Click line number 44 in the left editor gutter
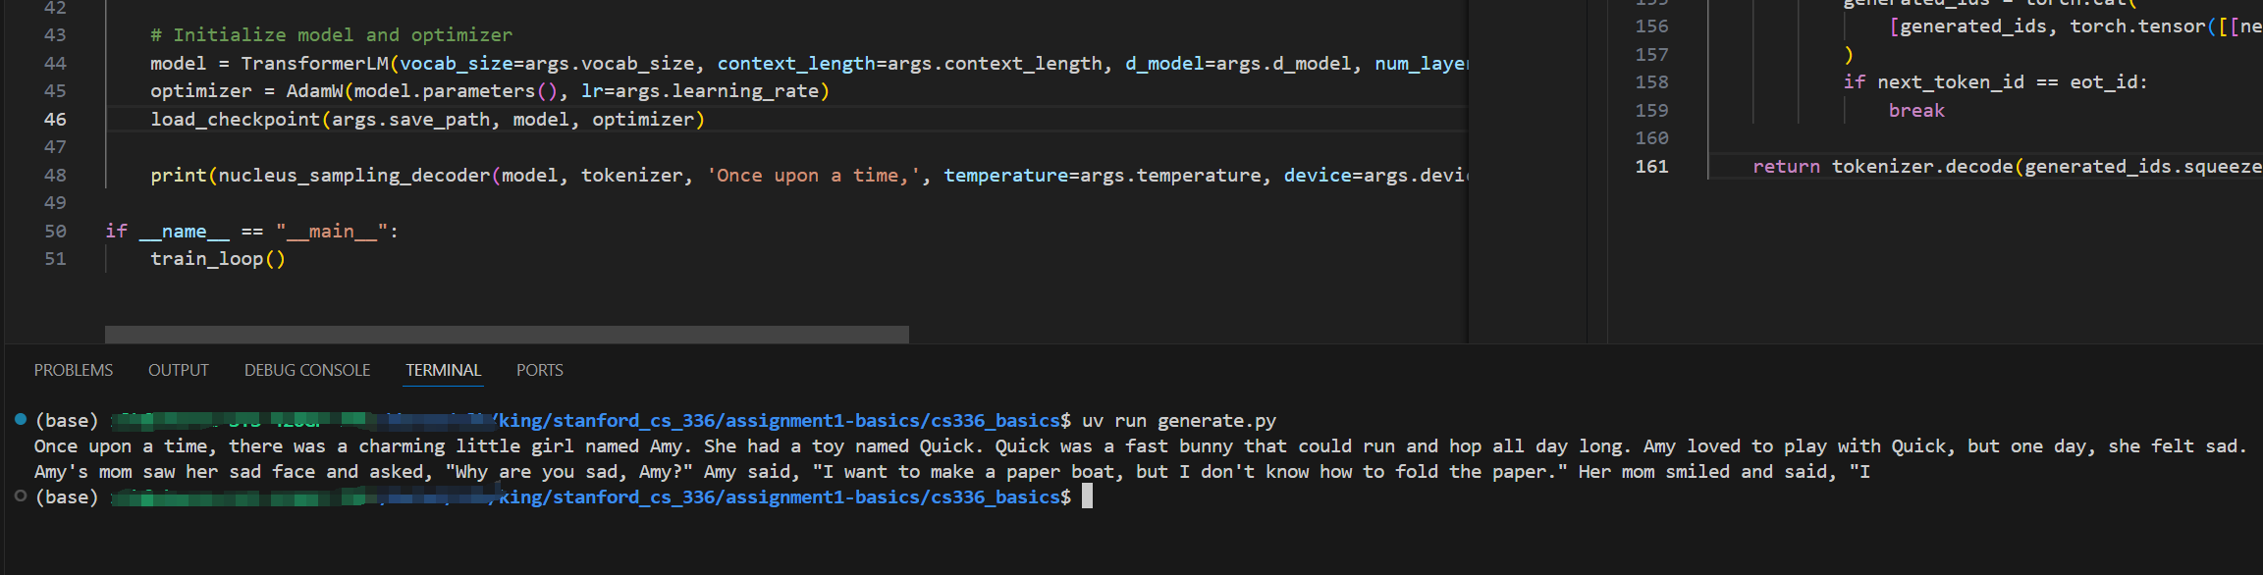 coord(55,63)
